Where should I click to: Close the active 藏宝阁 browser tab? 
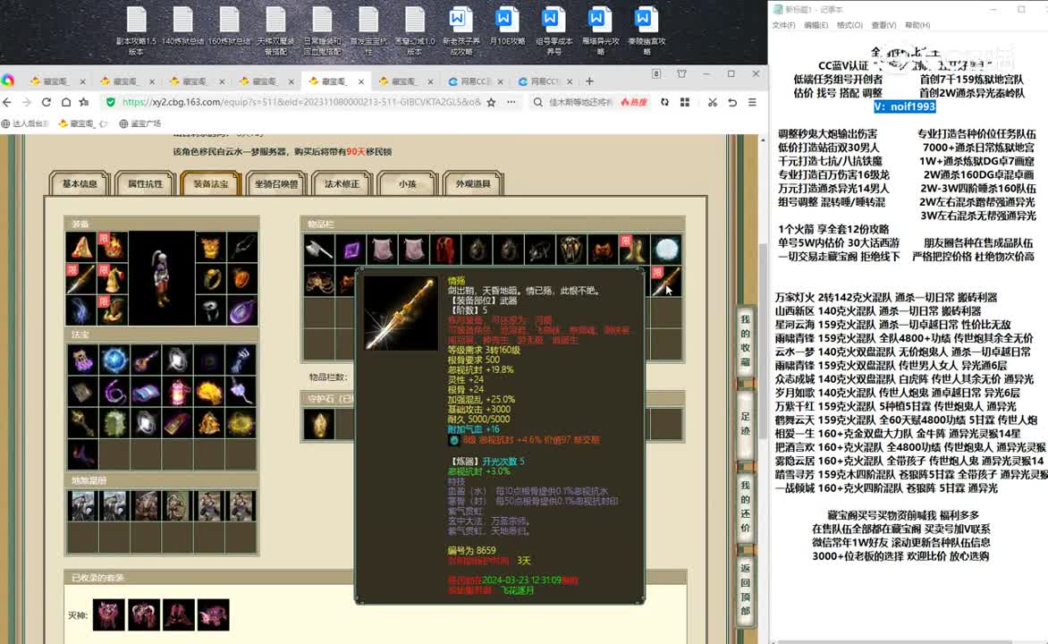[x=361, y=81]
